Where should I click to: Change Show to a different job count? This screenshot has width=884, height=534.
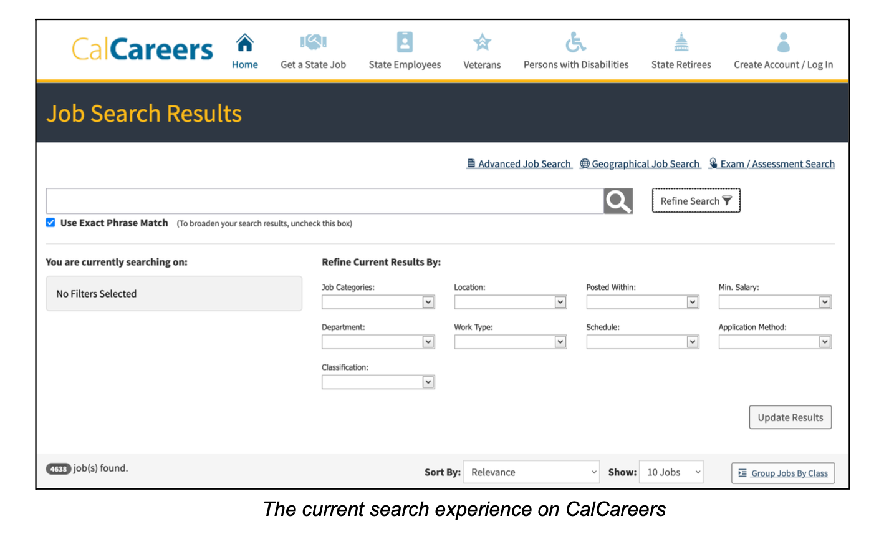tap(671, 472)
